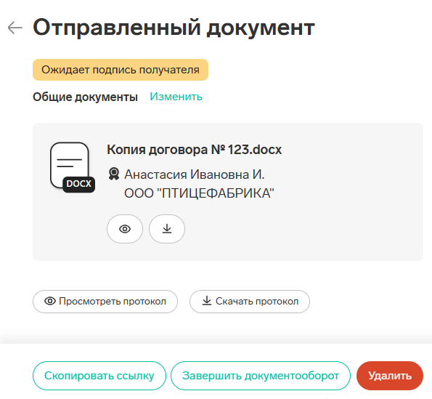
Task: Select the signer name Анастасия Ивановна И.
Action: pos(195,174)
